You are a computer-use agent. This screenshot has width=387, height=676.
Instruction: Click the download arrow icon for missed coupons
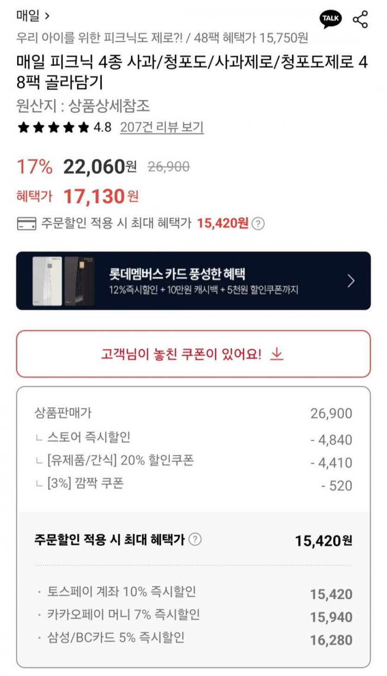point(277,354)
